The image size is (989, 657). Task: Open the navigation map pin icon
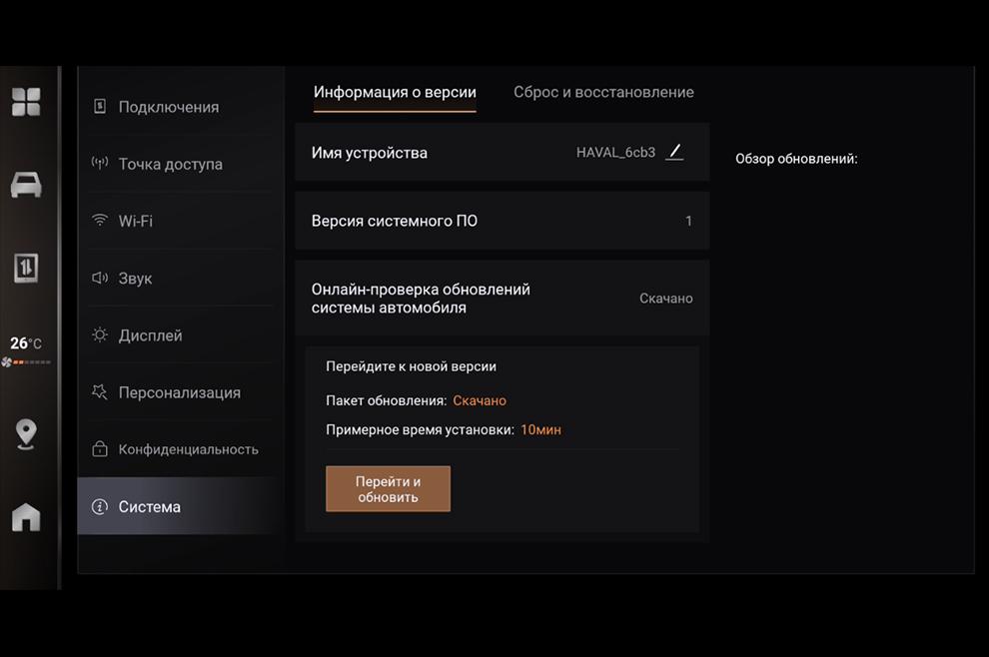26,433
